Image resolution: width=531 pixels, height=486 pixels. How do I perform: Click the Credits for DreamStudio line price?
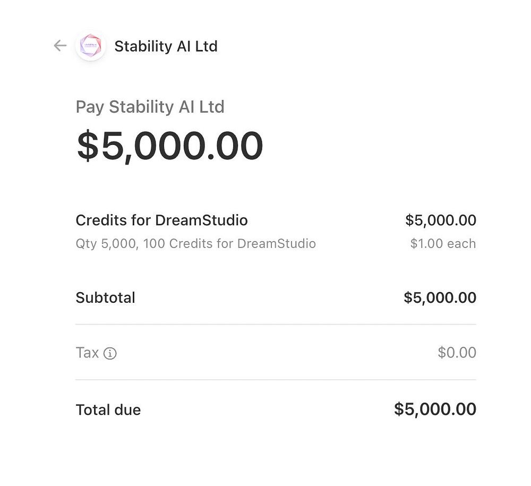tap(440, 220)
